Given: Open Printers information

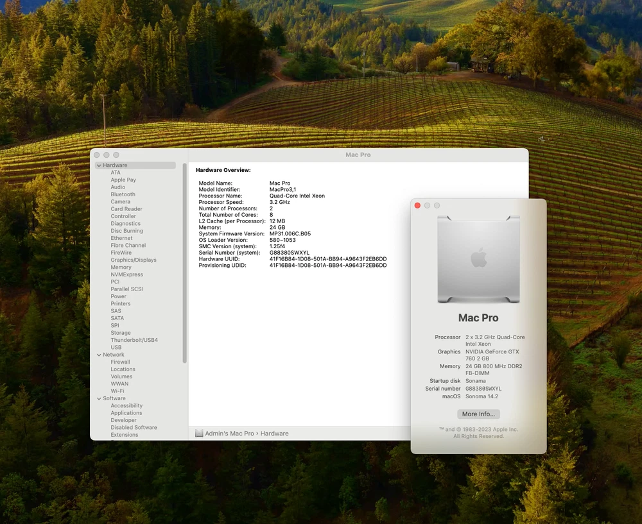Looking at the screenshot, I should point(121,304).
